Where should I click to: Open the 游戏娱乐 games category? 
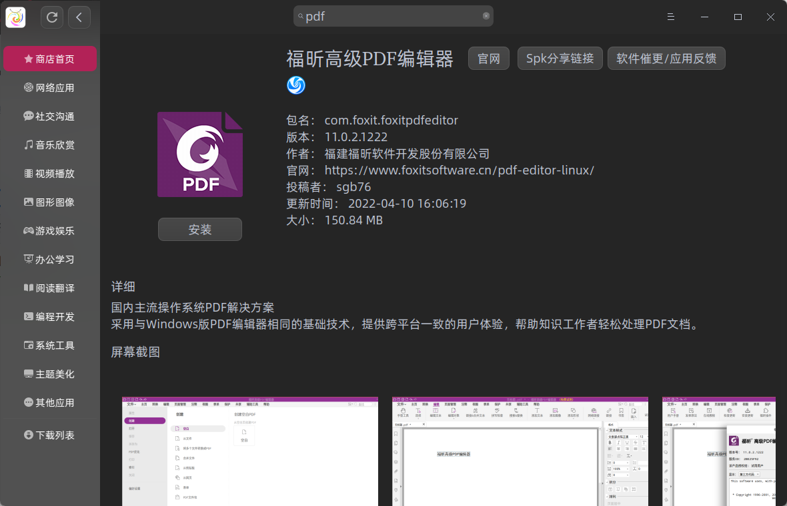[x=50, y=230]
